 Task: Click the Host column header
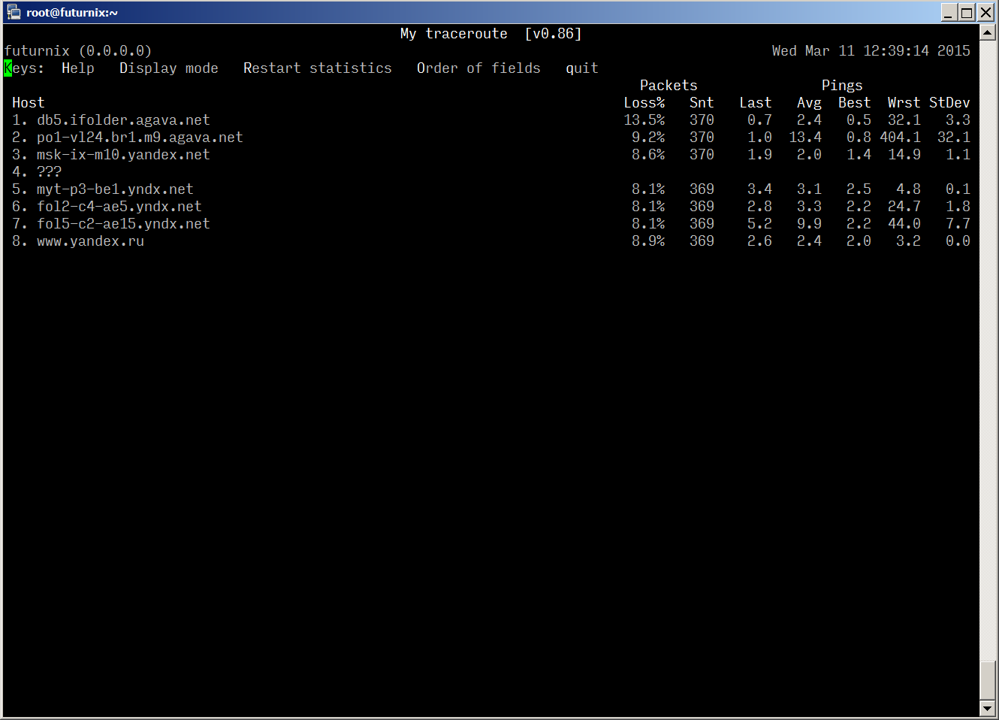(29, 103)
